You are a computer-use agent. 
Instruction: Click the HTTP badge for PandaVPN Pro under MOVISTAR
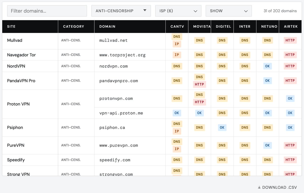(x=199, y=84)
